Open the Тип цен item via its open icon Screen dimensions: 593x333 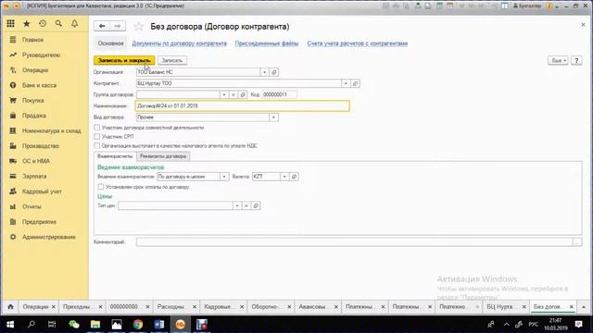click(x=256, y=205)
